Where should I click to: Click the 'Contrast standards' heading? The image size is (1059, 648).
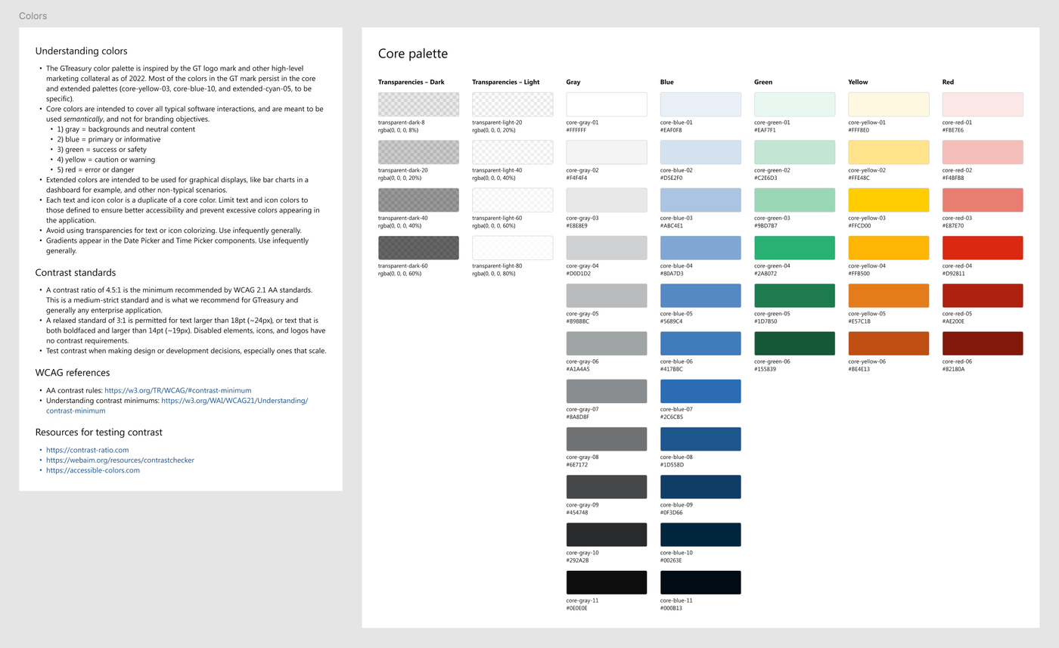click(x=76, y=272)
